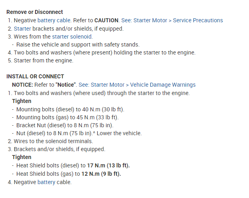The height and width of the screenshot is (198, 249).
Task: Open the Starter Motor Service Precautions link
Action: [x=173, y=20]
